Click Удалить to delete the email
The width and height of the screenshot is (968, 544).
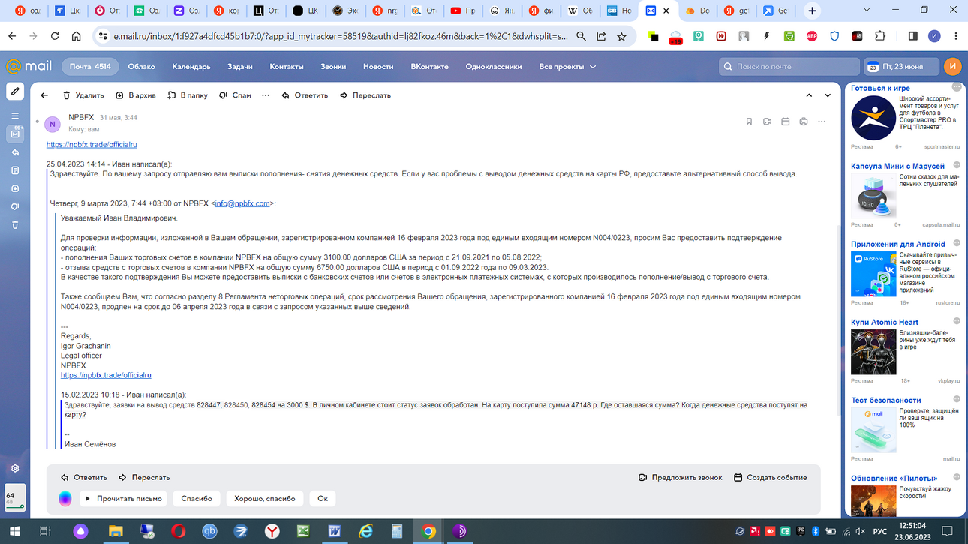coord(83,95)
